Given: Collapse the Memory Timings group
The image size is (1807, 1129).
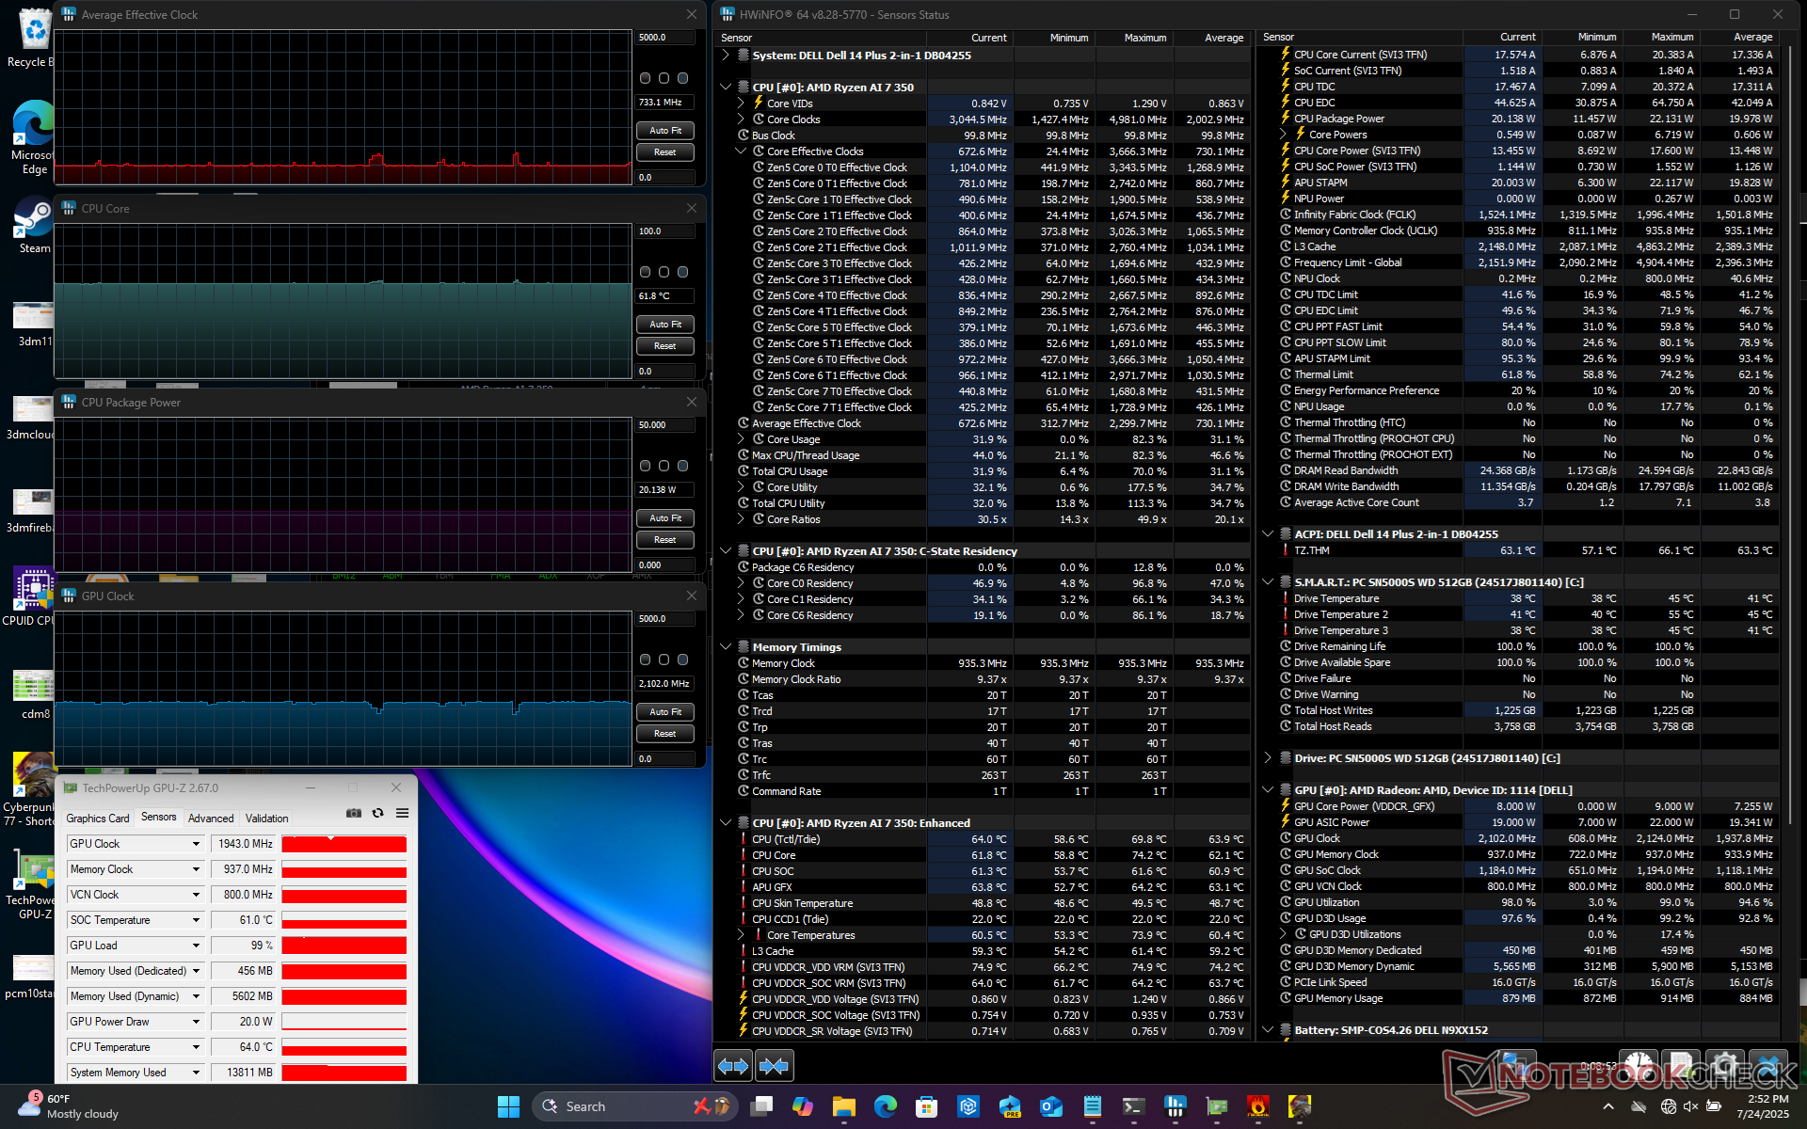Looking at the screenshot, I should 726,646.
